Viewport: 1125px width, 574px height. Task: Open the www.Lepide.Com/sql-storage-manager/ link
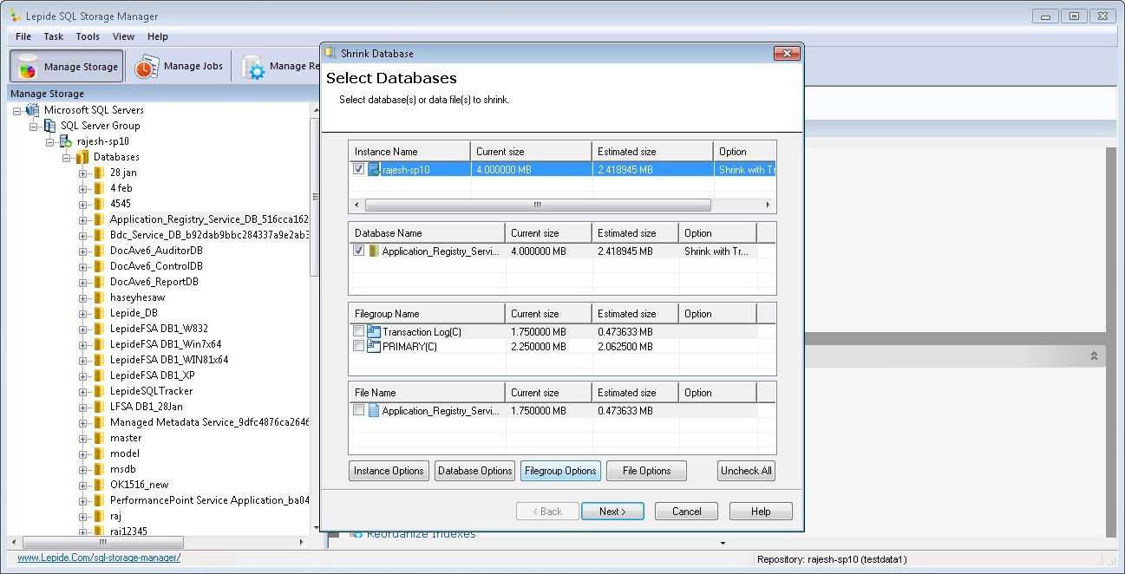pos(99,558)
